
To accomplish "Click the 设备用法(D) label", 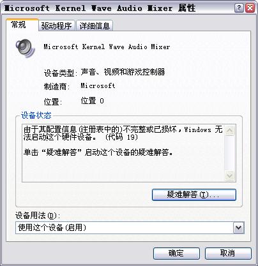I will pos(38,216).
